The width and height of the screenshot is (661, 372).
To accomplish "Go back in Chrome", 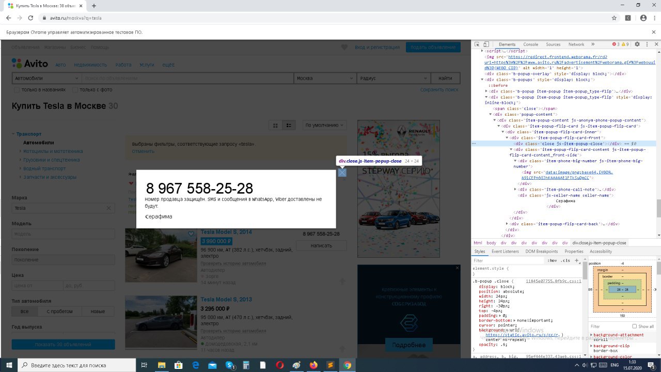I will pyautogui.click(x=8, y=18).
